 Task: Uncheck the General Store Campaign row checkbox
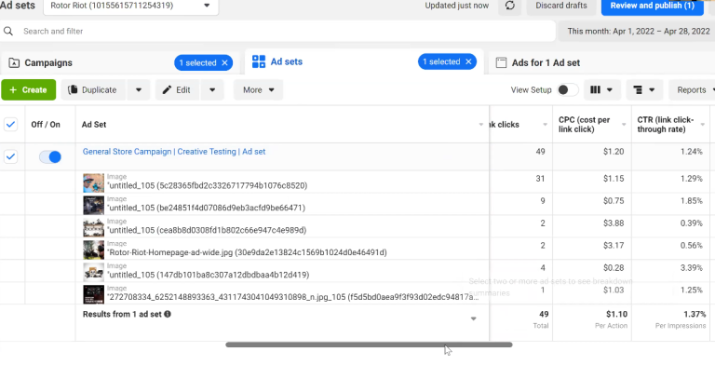(11, 157)
